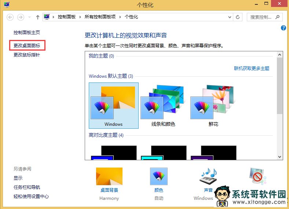Click the search magnifier icon
This screenshot has width=289, height=209.
277,17
